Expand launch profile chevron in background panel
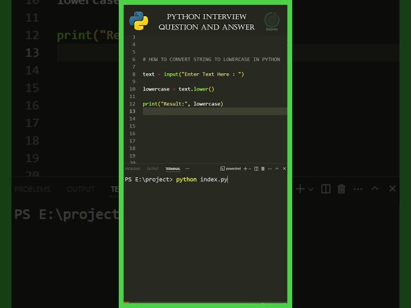 point(310,189)
